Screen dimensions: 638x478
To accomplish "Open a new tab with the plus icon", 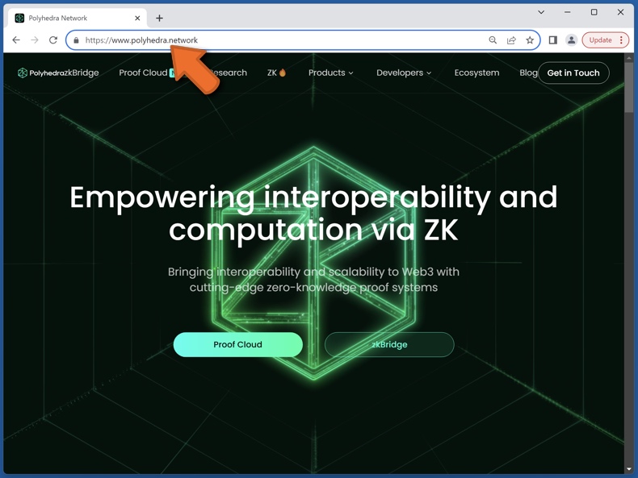I will [160, 18].
